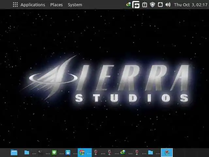Click the square window tray icon
This screenshot has height=157, width=209.
pos(160,5)
